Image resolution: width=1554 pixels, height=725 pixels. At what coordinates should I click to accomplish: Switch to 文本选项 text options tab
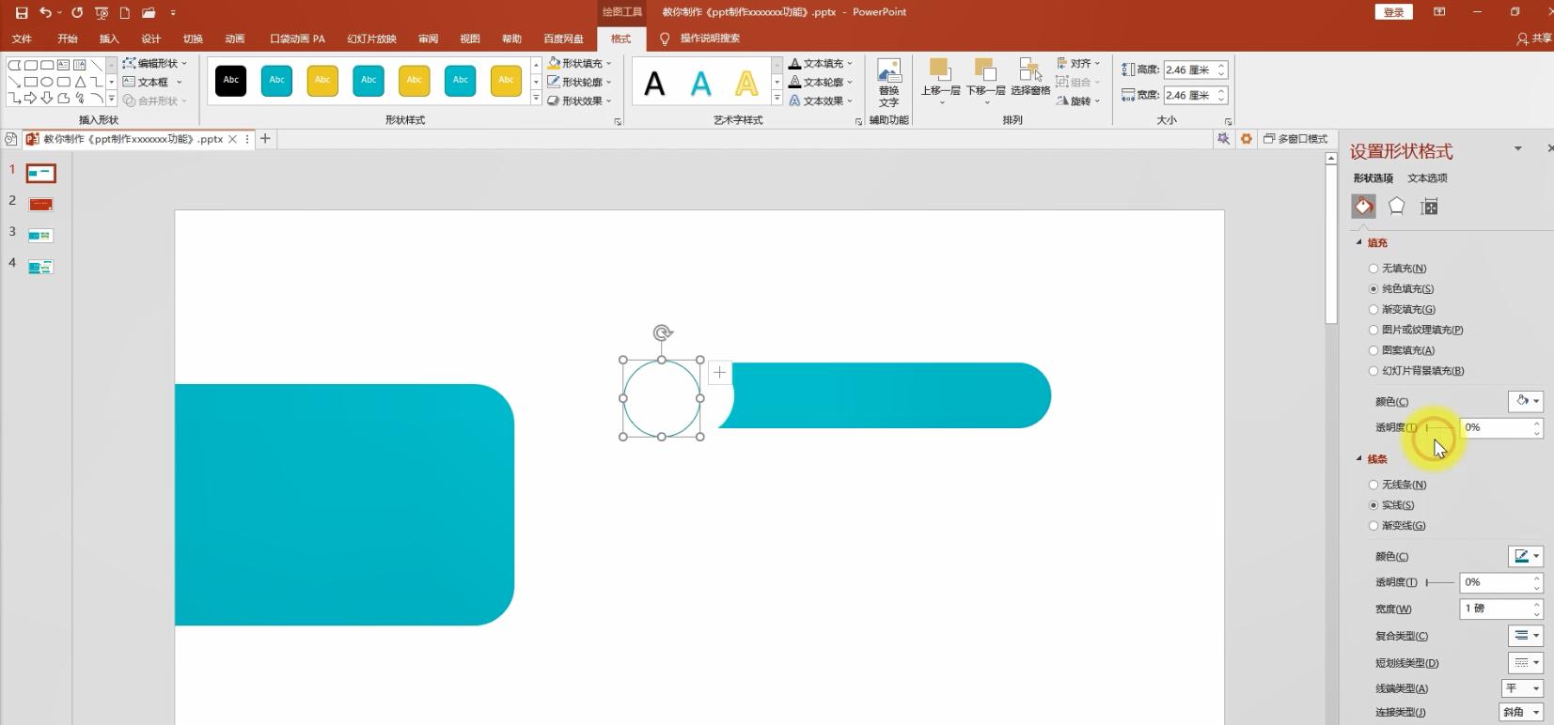[x=1427, y=178]
